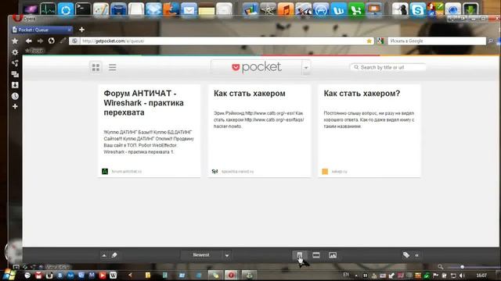Open the Форум АНТИЧАТ Wireshark article

[143, 103]
